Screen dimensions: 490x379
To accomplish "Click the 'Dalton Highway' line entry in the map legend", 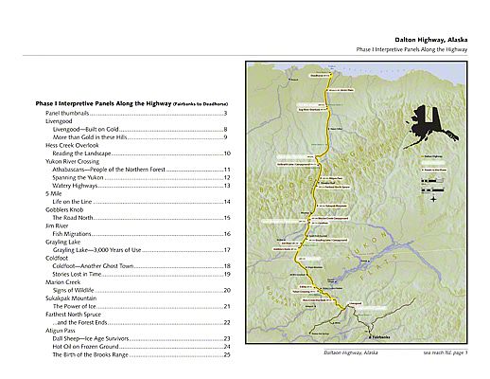I will 432,156.
